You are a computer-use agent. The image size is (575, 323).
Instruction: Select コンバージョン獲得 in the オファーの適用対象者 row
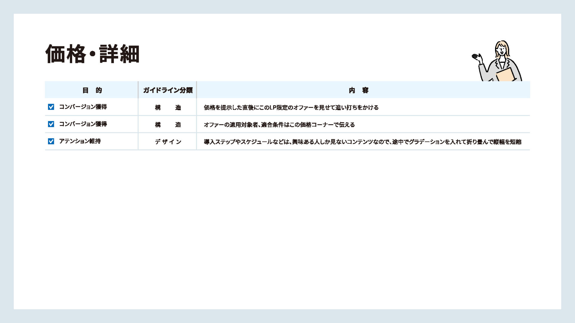(83, 124)
